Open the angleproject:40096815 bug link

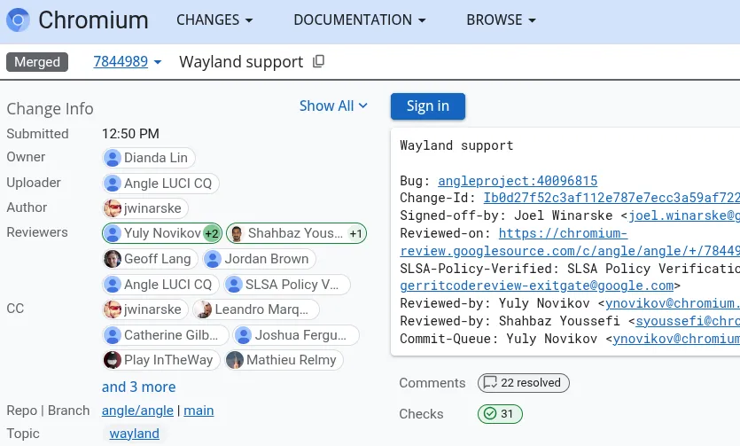pos(518,181)
